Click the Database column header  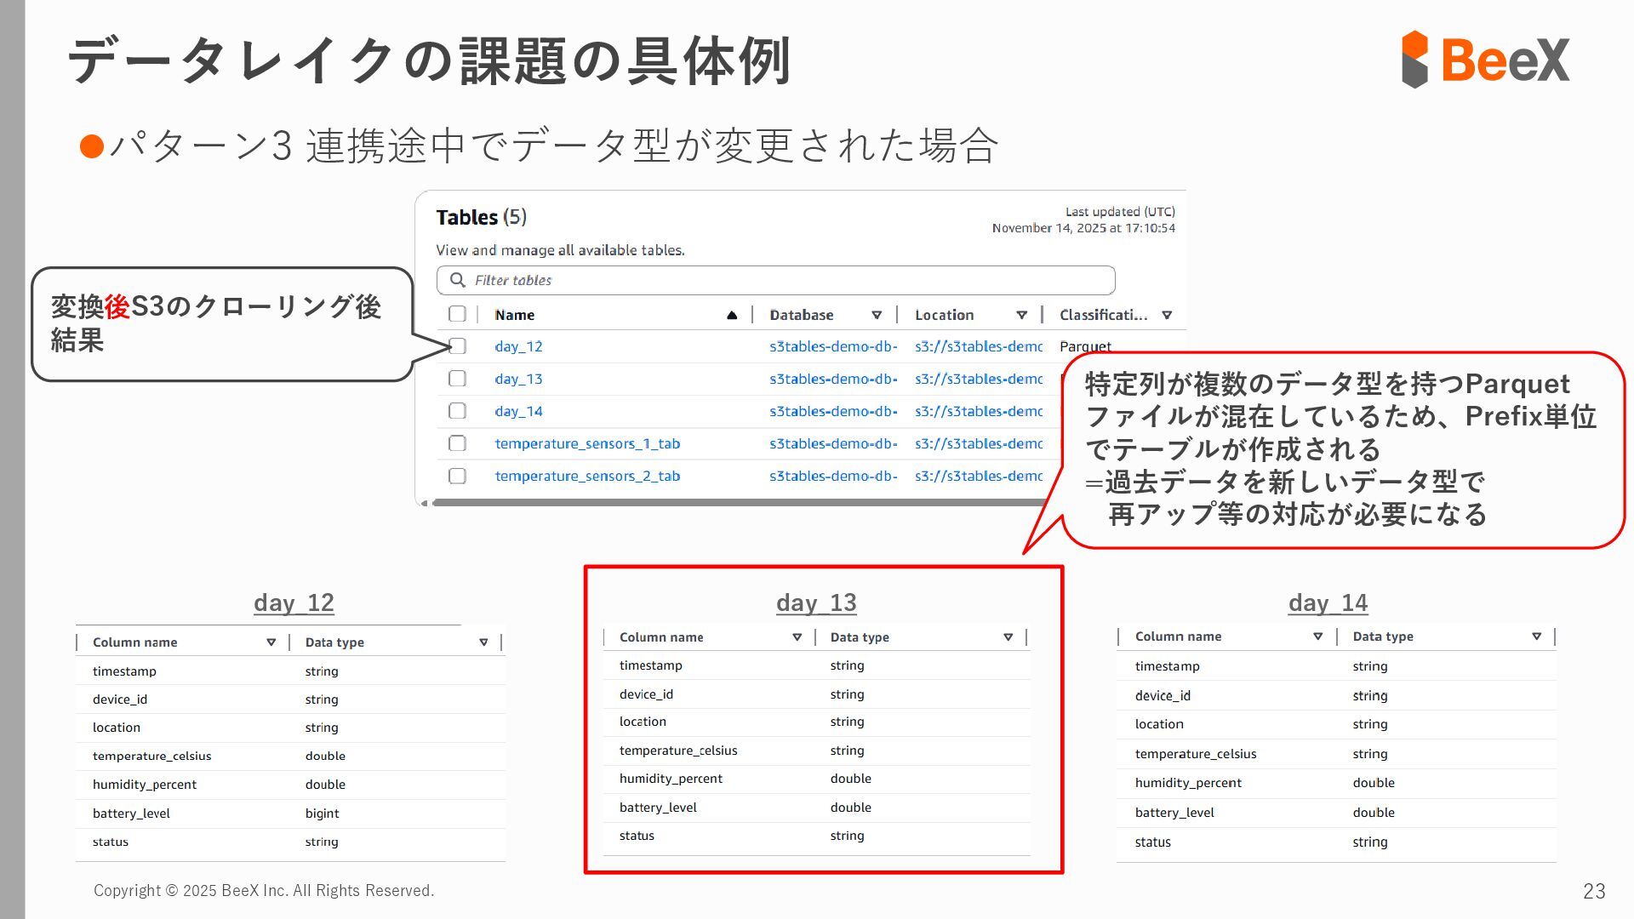801,315
